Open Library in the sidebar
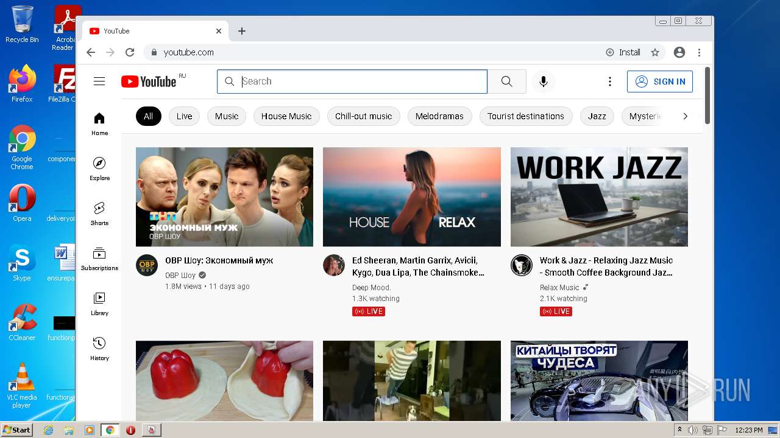This screenshot has height=438, width=780. [99, 304]
